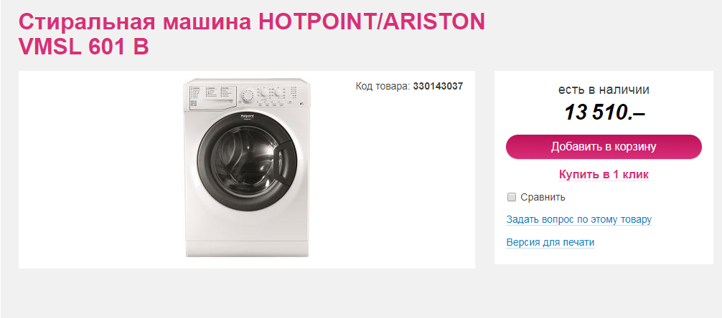Click the program dial on the machine
The image size is (722, 318).
tap(247, 95)
